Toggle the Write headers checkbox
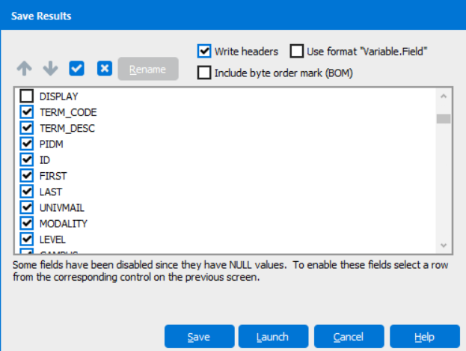Image resolution: width=466 pixels, height=351 pixels. point(204,51)
